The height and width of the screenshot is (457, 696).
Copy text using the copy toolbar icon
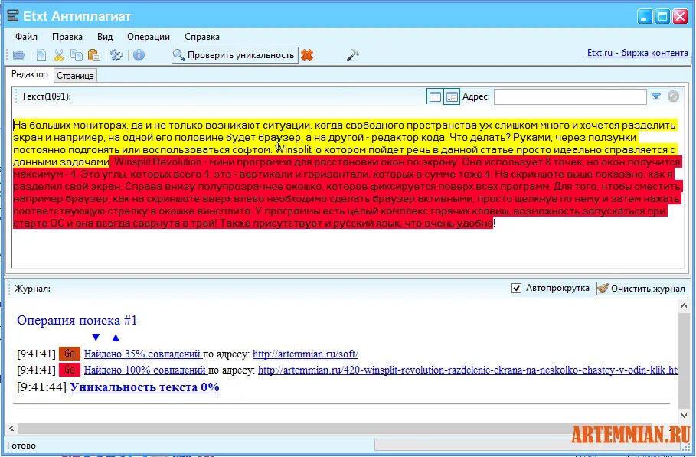point(77,55)
